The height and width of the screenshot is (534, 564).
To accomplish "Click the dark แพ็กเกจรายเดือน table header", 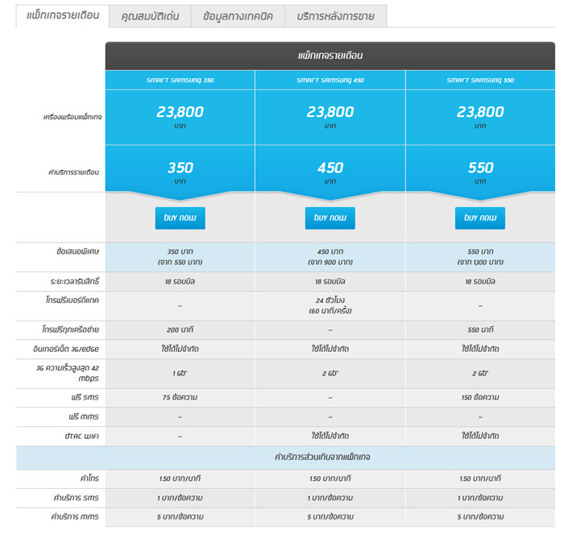I will [330, 56].
